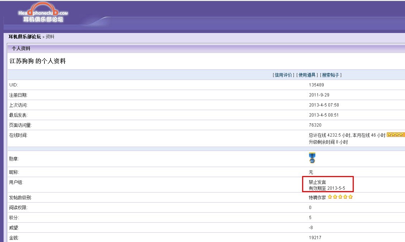Click the 个人资料 section header
405x242 pixels.
pyautogui.click(x=21, y=48)
